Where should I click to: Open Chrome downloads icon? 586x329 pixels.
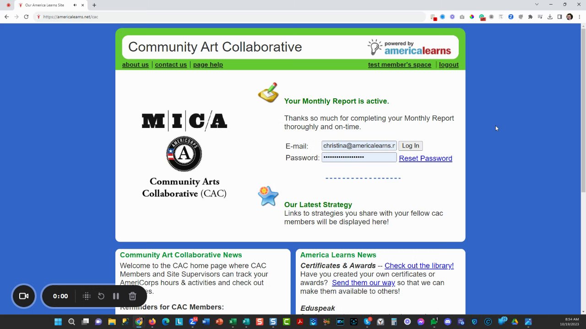point(550,17)
